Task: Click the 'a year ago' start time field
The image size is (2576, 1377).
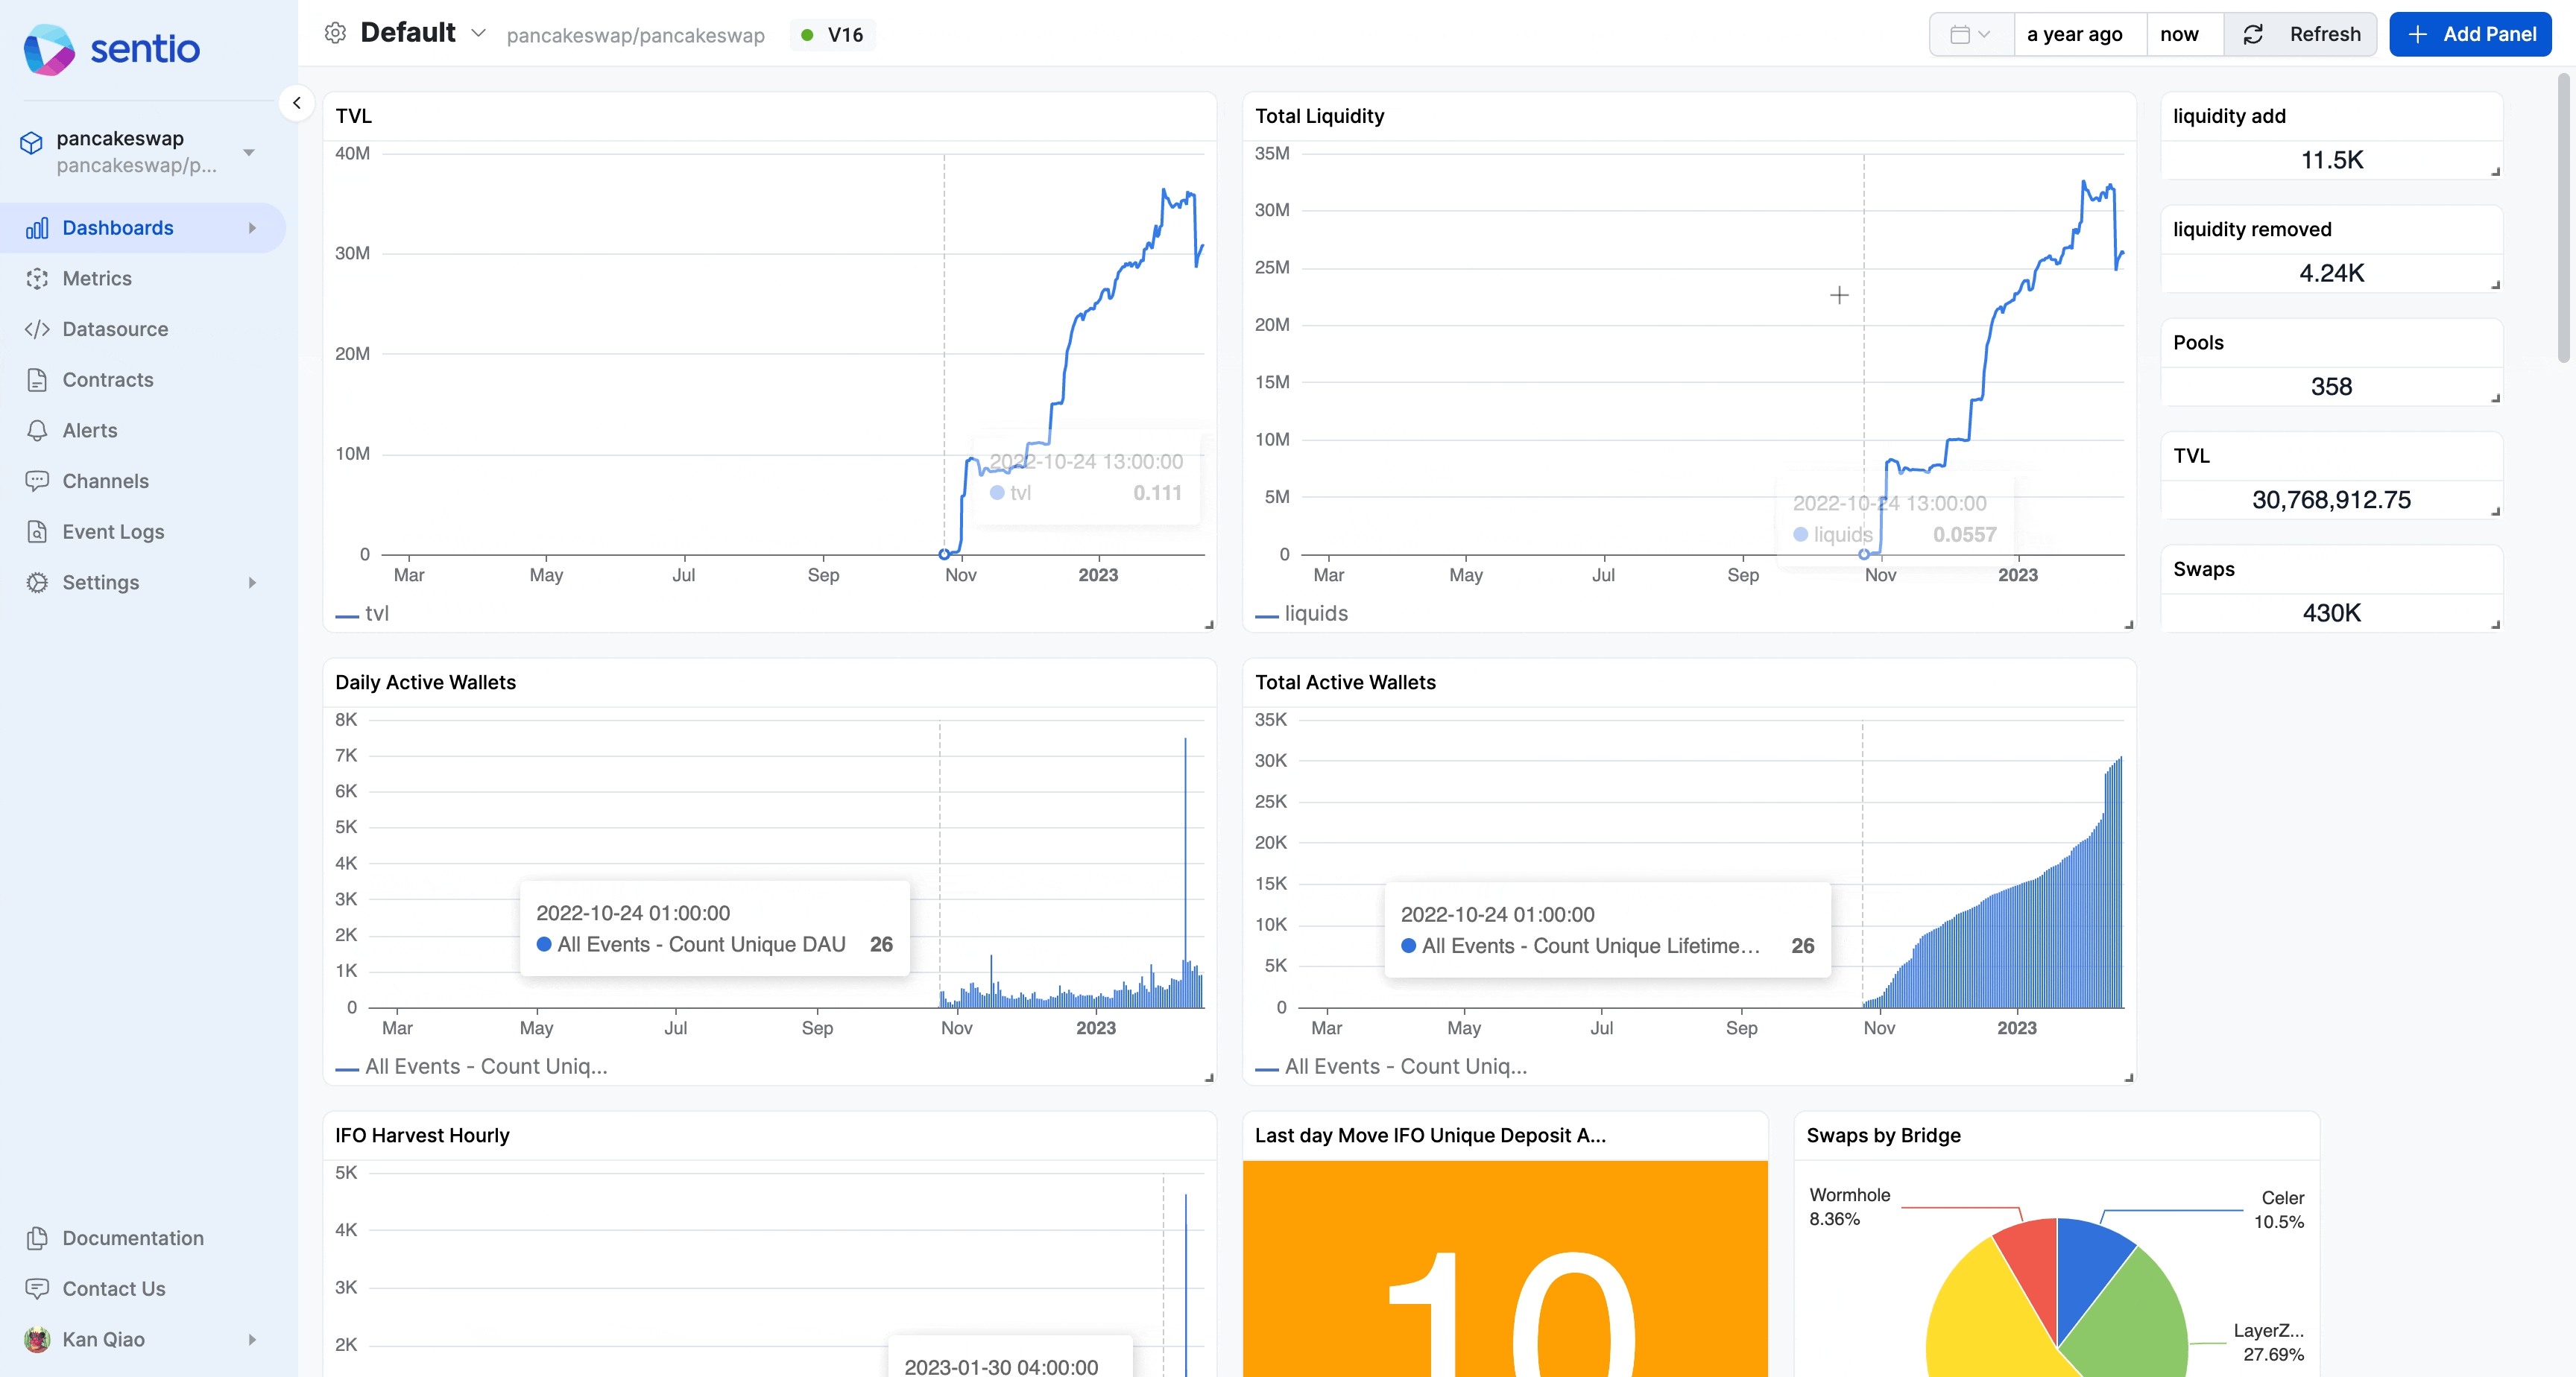Action: coord(2074,35)
